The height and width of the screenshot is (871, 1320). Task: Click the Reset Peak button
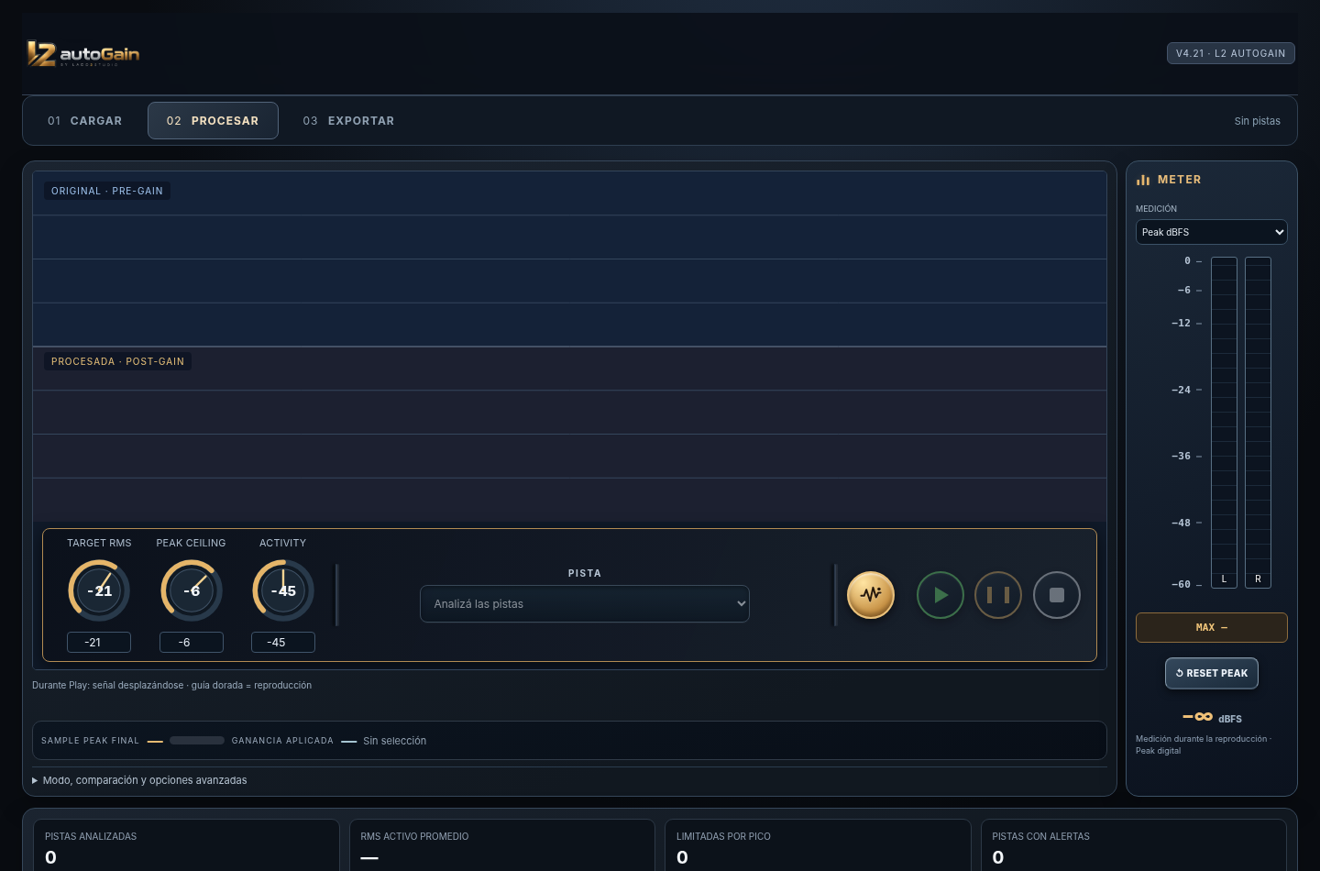tap(1212, 673)
